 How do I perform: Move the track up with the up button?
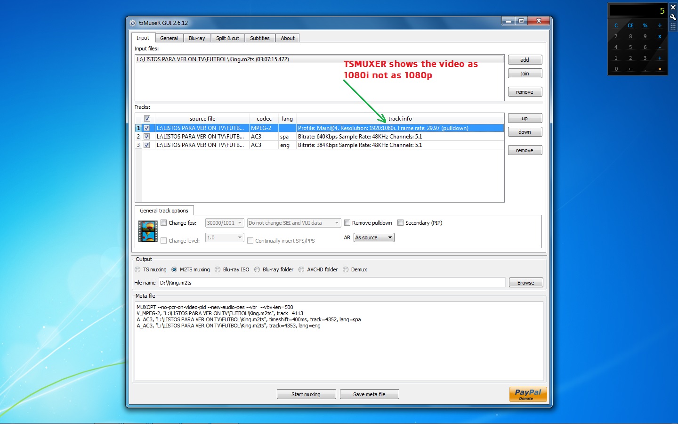tap(525, 118)
